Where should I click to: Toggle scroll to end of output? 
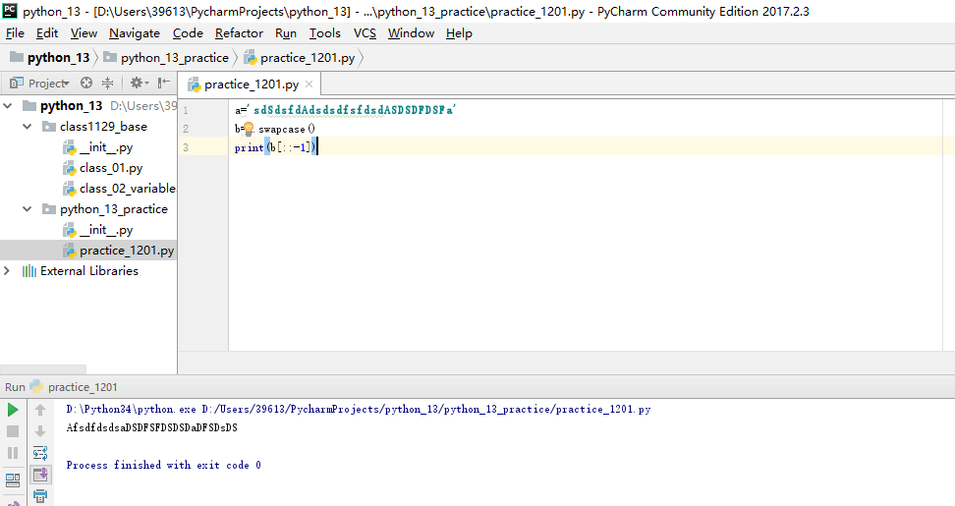[x=40, y=475]
